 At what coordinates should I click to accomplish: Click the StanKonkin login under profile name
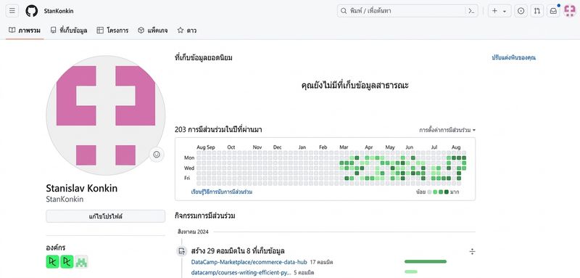(x=65, y=199)
